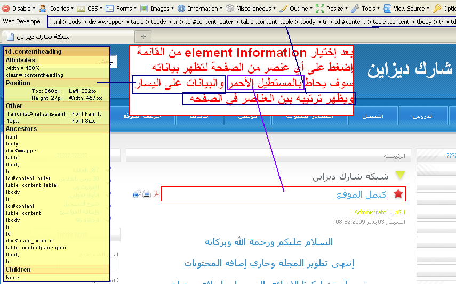Click the Miscellaneous toolbar icon

(x=230, y=9)
